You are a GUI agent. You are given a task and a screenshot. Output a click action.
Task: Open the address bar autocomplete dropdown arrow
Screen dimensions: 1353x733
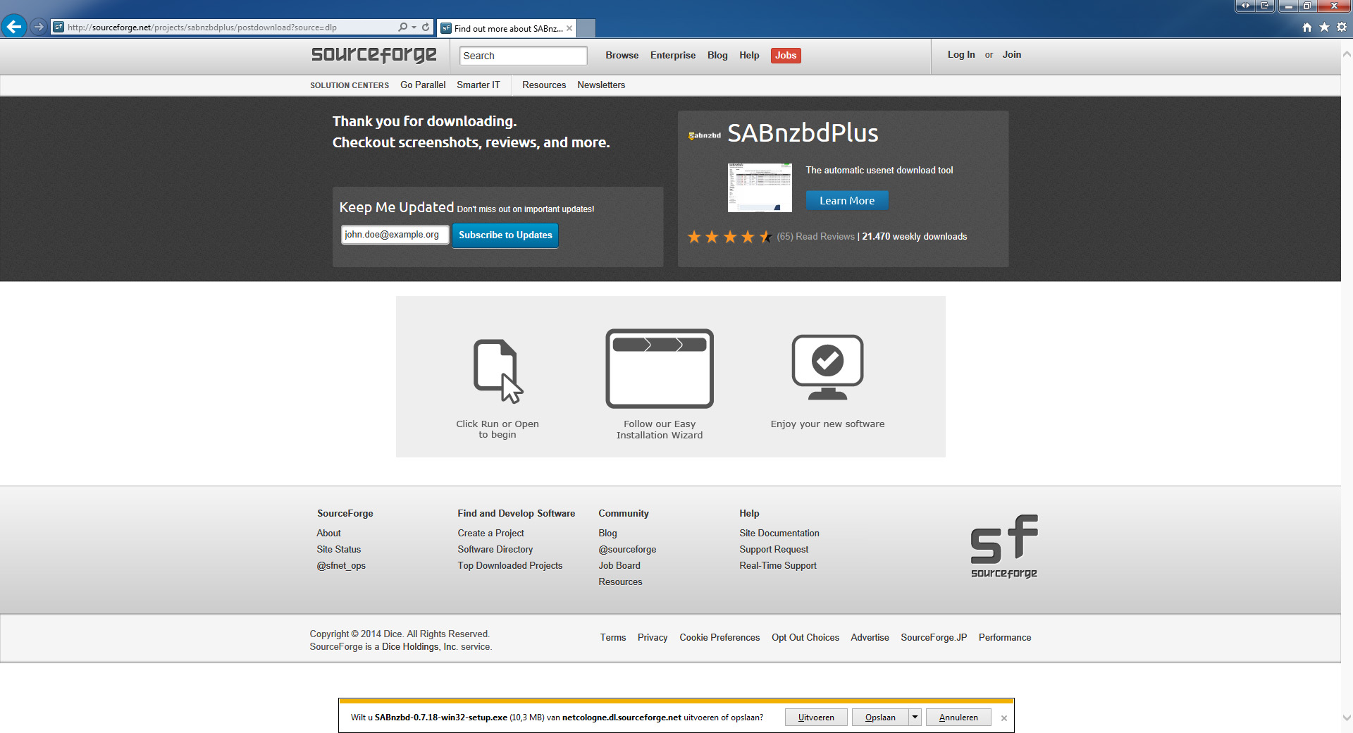(414, 27)
